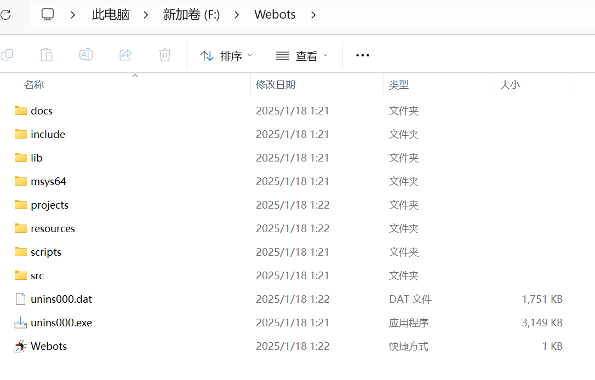The image size is (595, 380).
Task: Select the docs folder name
Action: coord(42,111)
